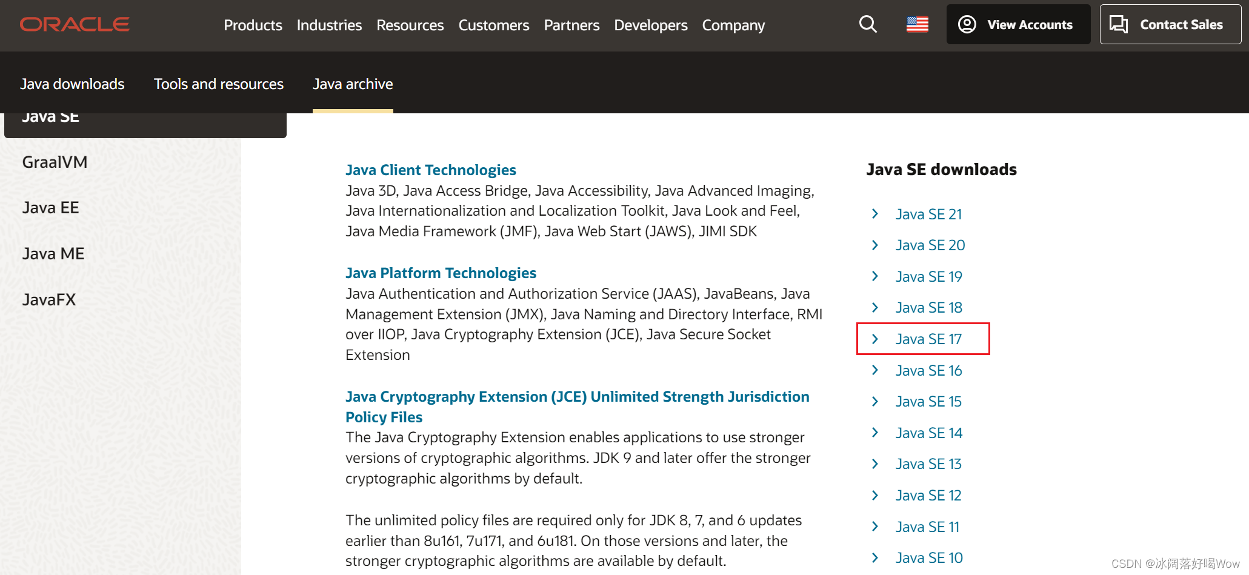This screenshot has height=575, width=1249.
Task: Open the Java SE 16 link
Action: tap(928, 371)
